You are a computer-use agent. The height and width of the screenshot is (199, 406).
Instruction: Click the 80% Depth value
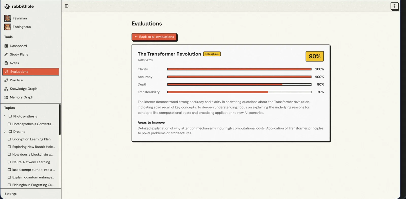click(x=320, y=84)
